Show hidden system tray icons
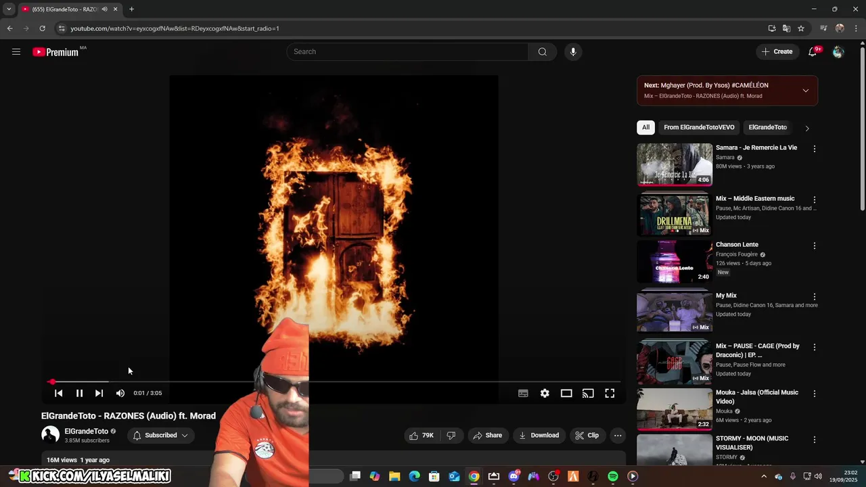Screen dimensions: 866x487 click(x=764, y=476)
